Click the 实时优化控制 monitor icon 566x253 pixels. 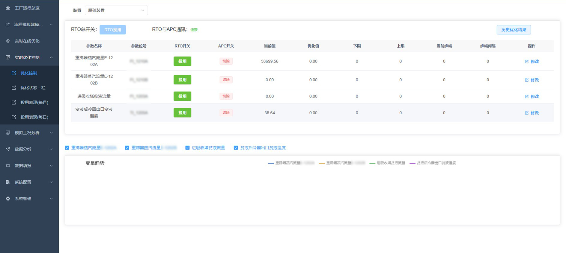click(x=8, y=57)
